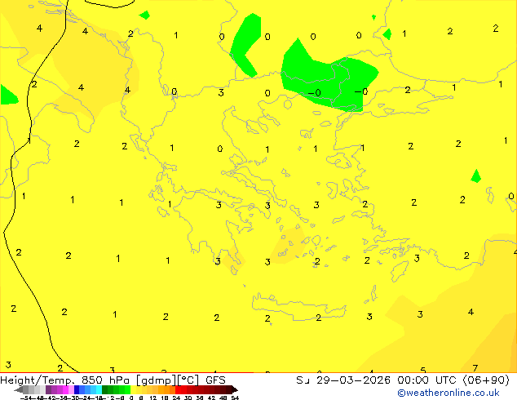The width and height of the screenshot is (517, 400).
Task: Click the '[°C]' unit label
Action: pyautogui.click(x=188, y=380)
